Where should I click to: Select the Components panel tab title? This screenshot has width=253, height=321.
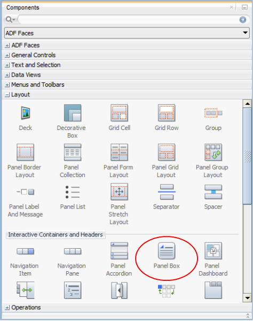pos(22,7)
